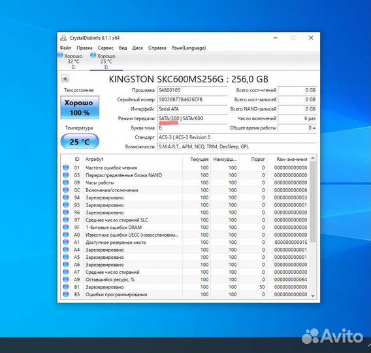Click status icon for attribute 95 row

click(x=66, y=205)
